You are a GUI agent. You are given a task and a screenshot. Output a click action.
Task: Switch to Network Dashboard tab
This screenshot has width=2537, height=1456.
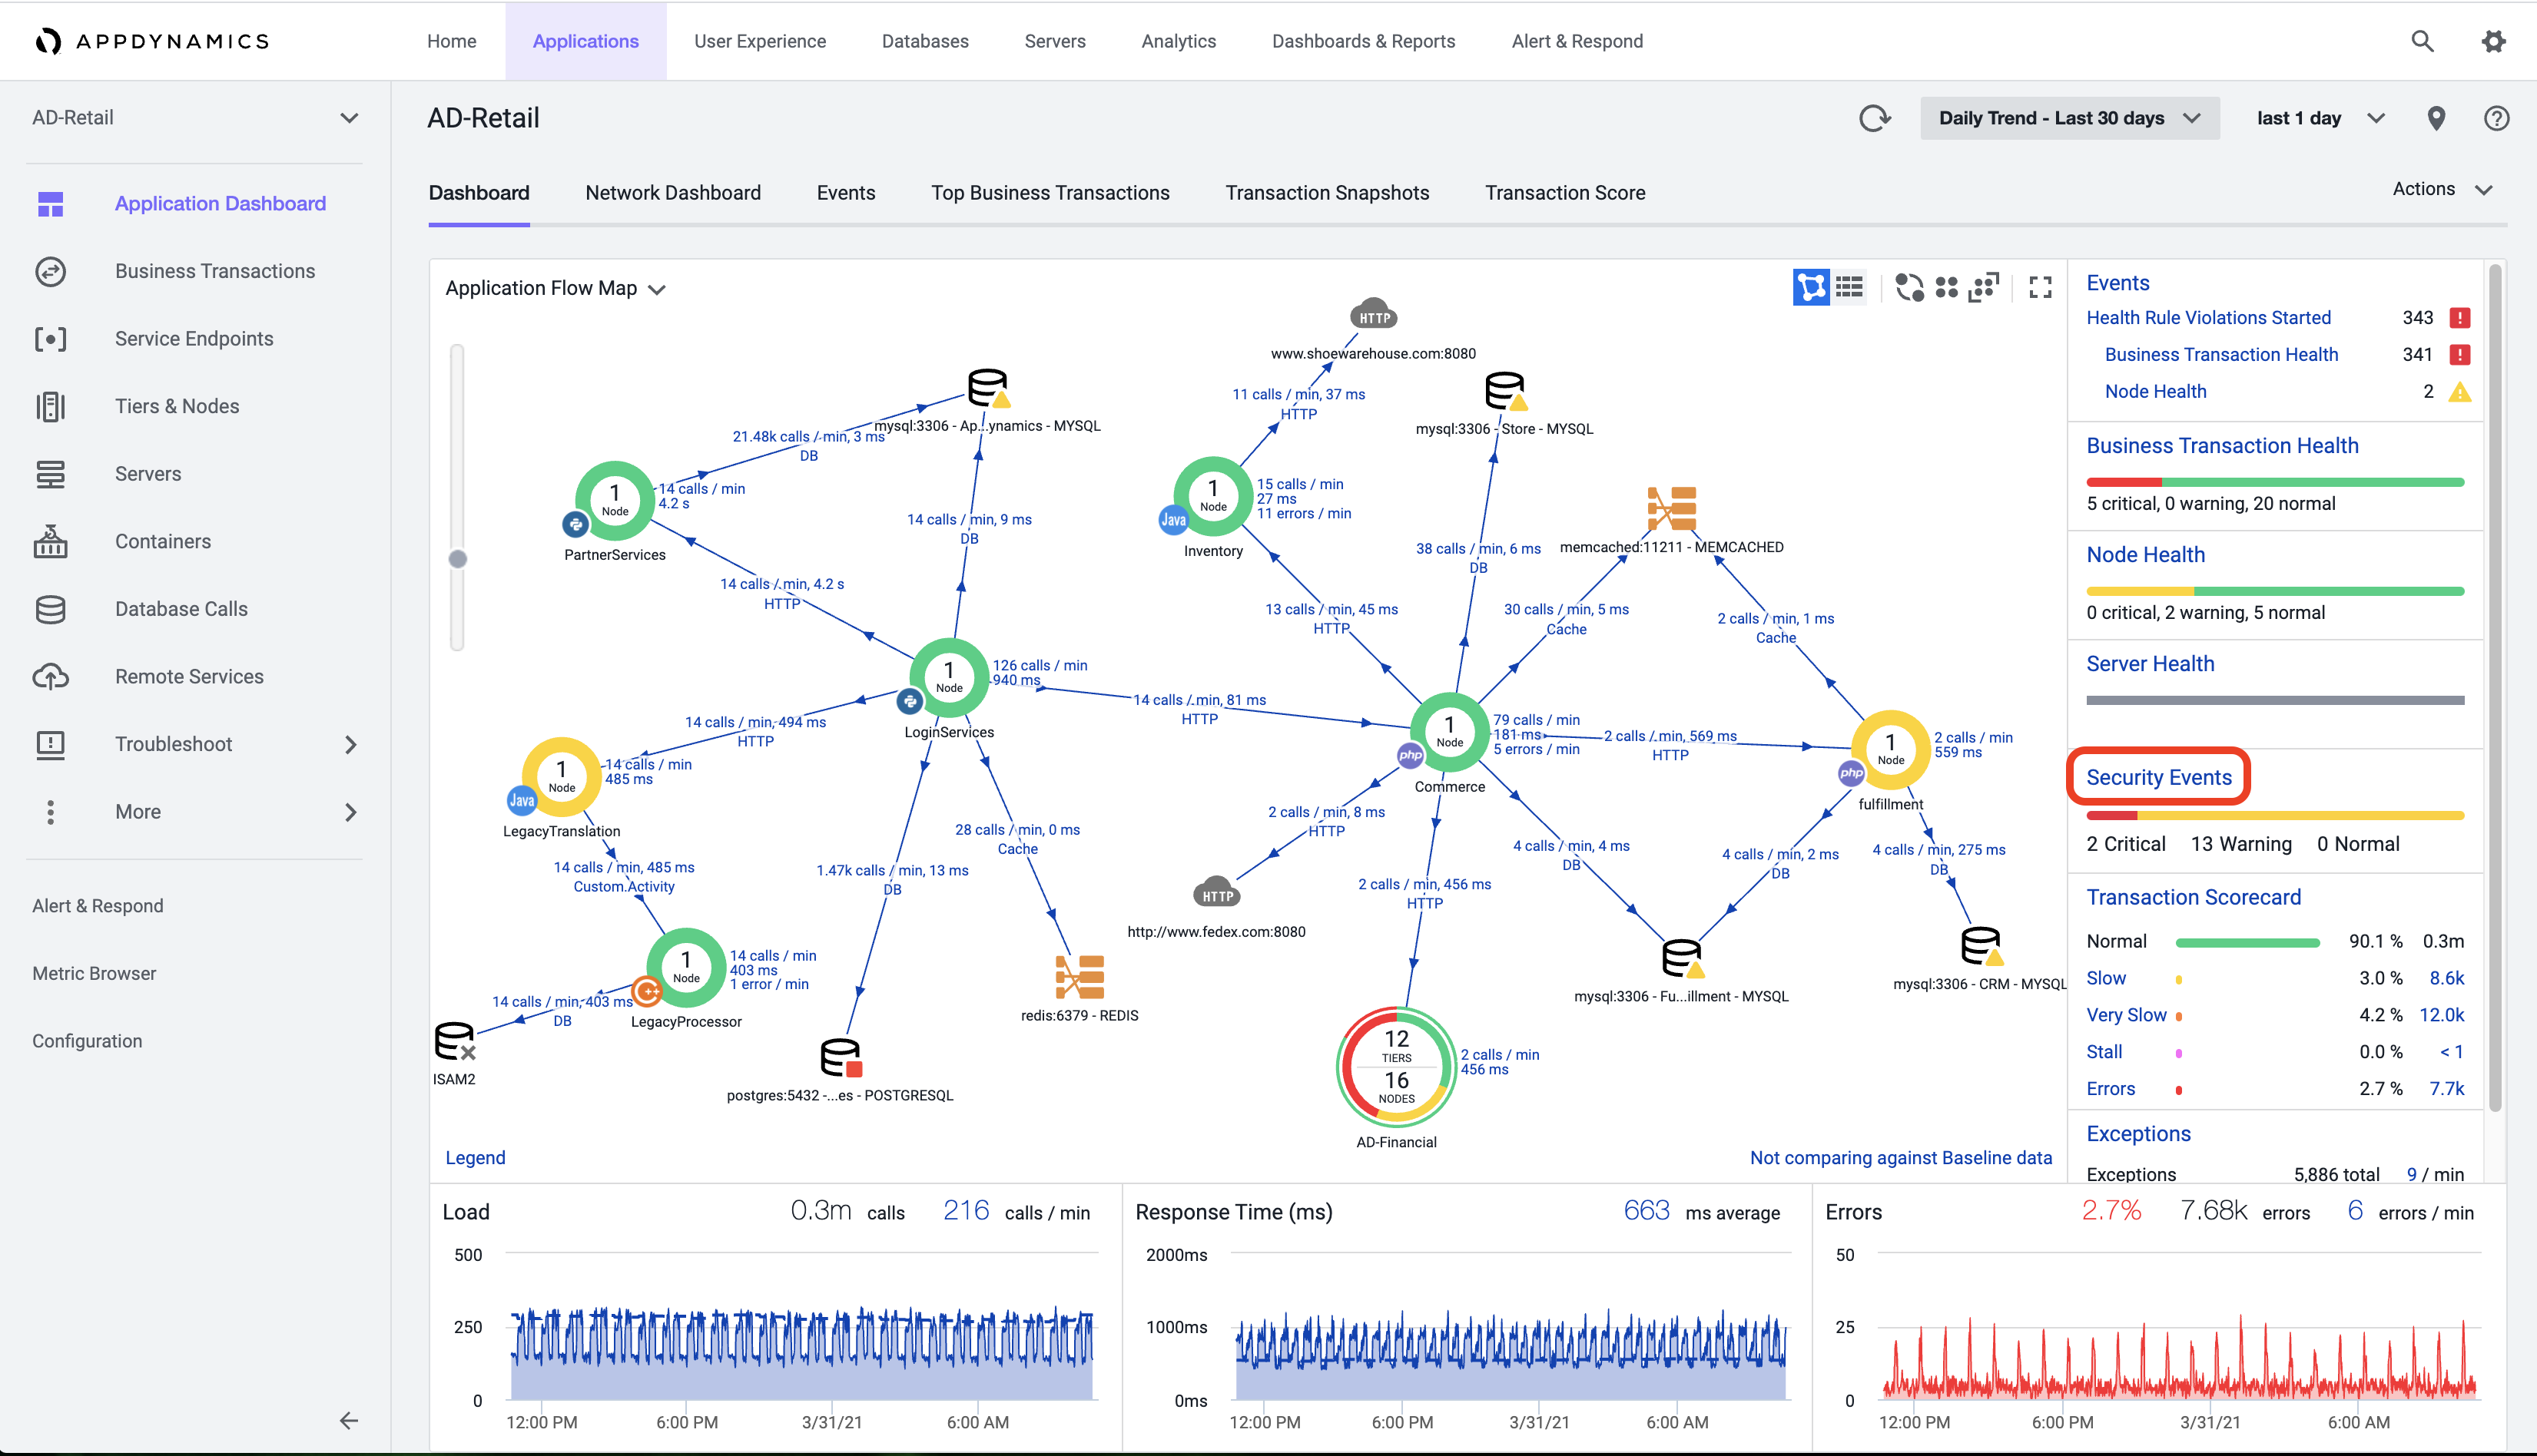pos(672,193)
